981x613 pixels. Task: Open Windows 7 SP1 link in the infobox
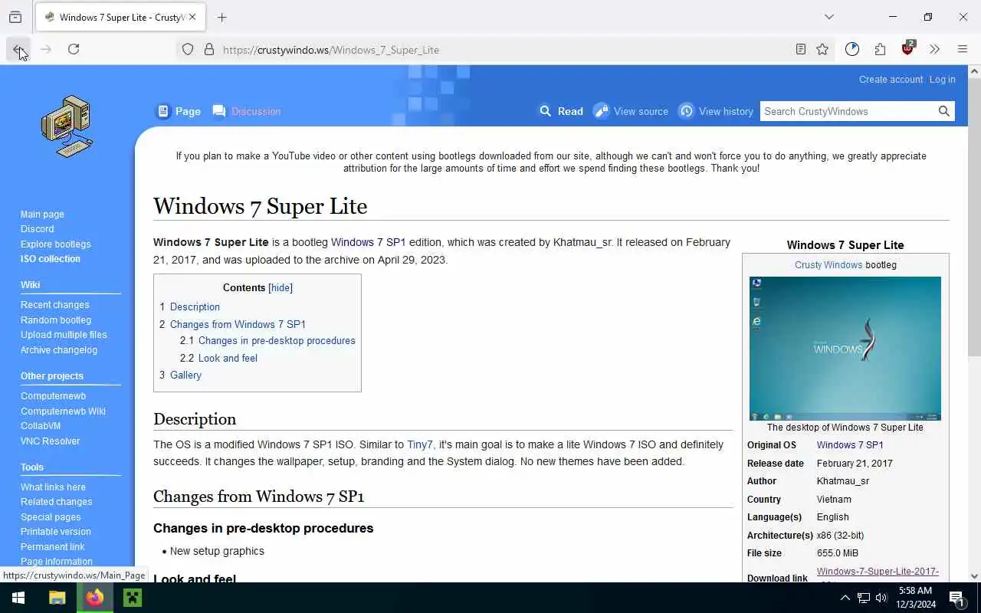pos(850,445)
